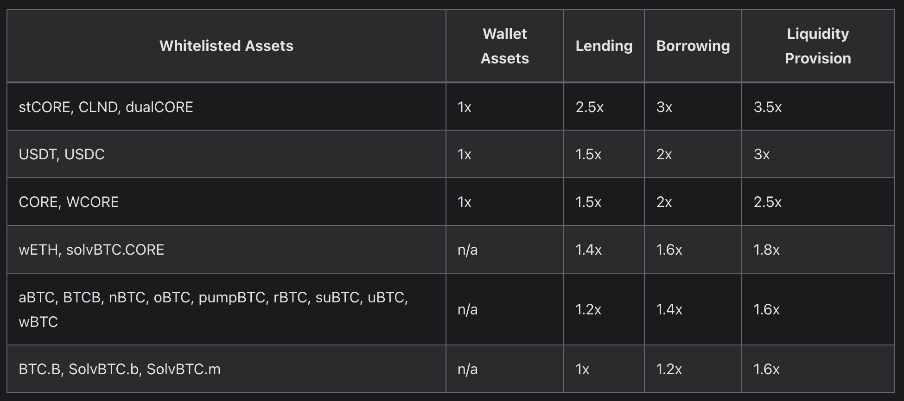Click the Wallet Assets column header
The height and width of the screenshot is (401, 904).
(x=504, y=46)
